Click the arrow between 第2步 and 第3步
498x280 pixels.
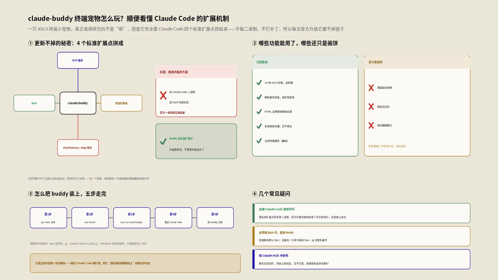coord(111,218)
